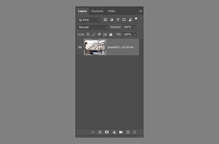Toggle lock all padlock icon

tap(111, 34)
